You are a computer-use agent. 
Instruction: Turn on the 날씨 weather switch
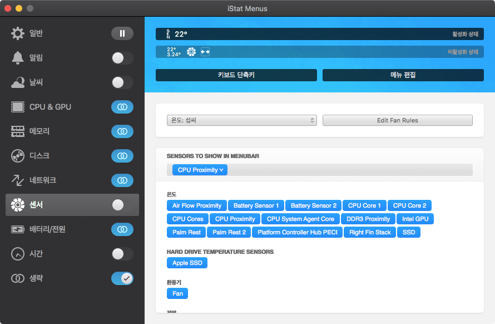pos(122,82)
